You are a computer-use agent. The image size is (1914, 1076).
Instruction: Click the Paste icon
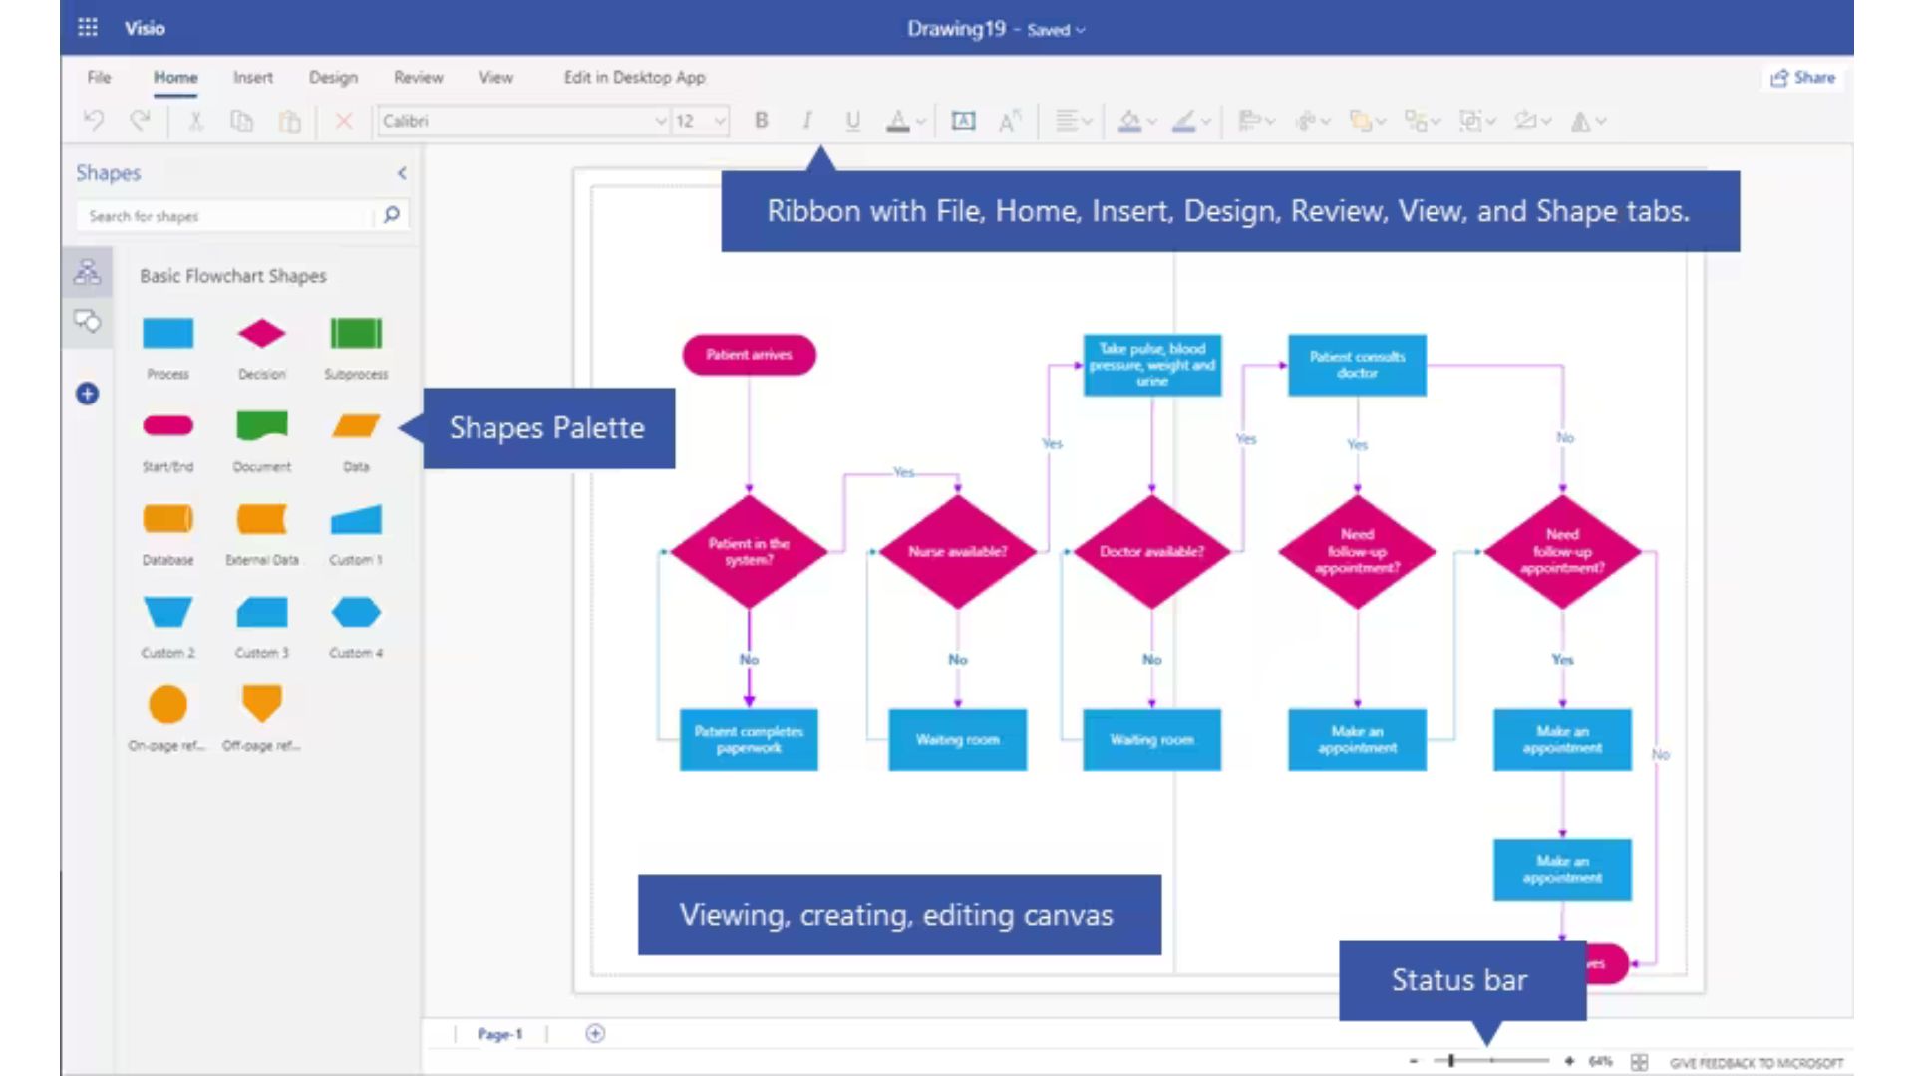point(290,120)
